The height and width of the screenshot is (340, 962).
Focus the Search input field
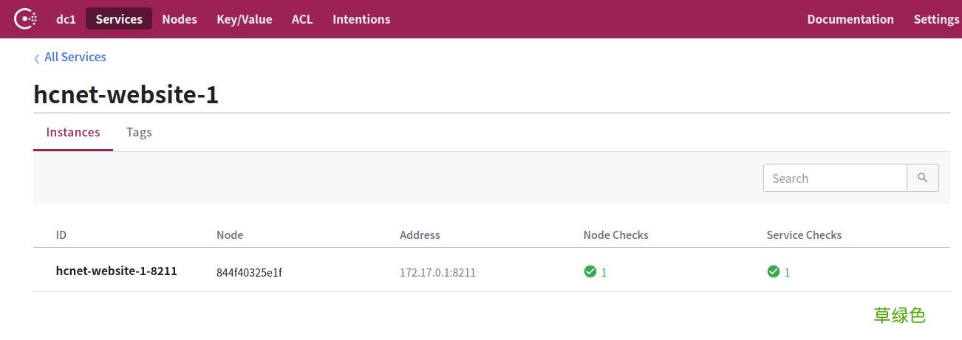(835, 178)
